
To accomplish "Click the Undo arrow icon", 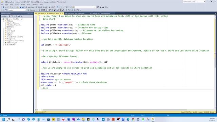I will pos(58,7).
